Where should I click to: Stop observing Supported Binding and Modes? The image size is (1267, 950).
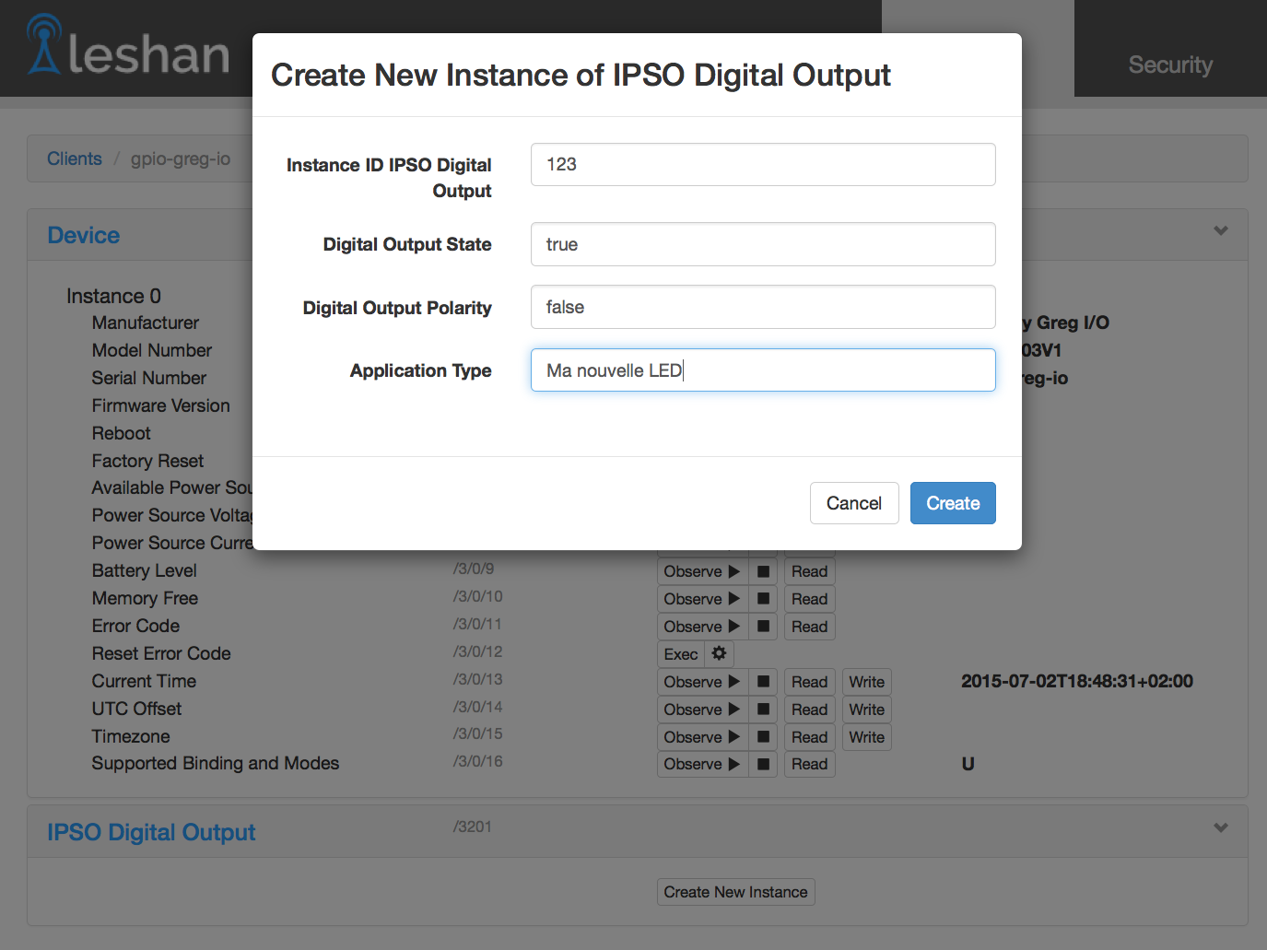coord(763,764)
